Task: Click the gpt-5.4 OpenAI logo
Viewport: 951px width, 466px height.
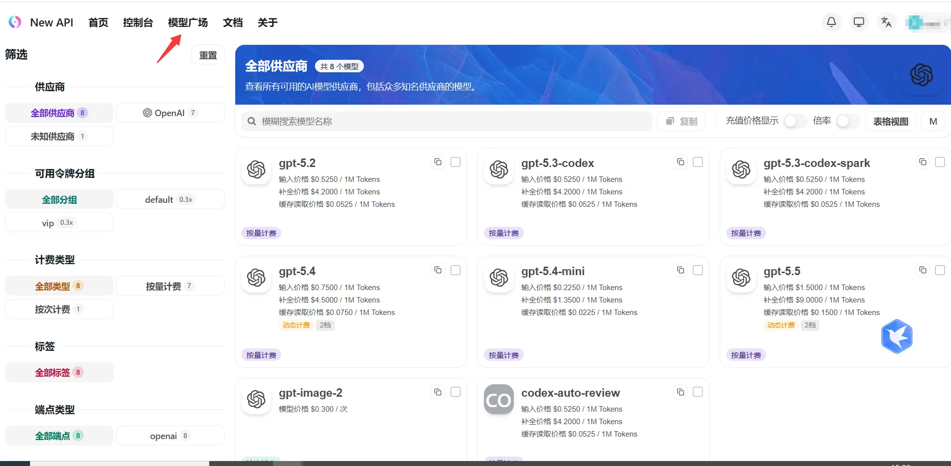Action: pos(256,278)
